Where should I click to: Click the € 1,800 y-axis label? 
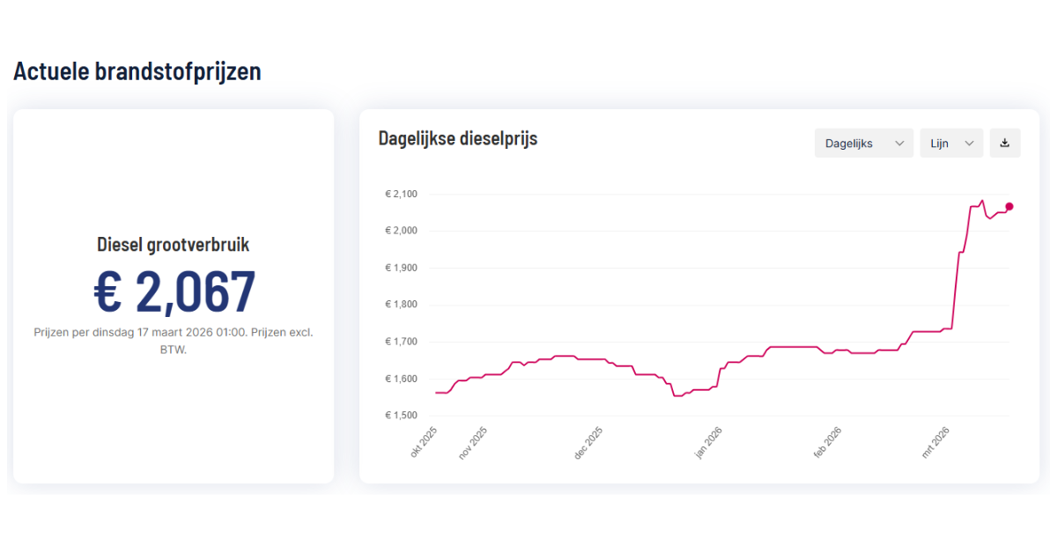pos(401,305)
